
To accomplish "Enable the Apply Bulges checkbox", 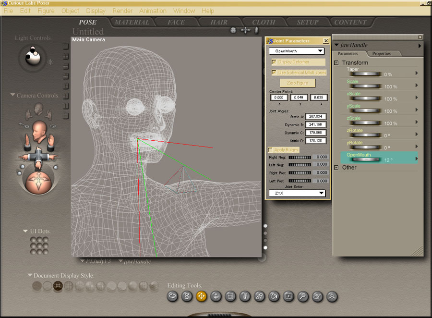I will point(270,150).
